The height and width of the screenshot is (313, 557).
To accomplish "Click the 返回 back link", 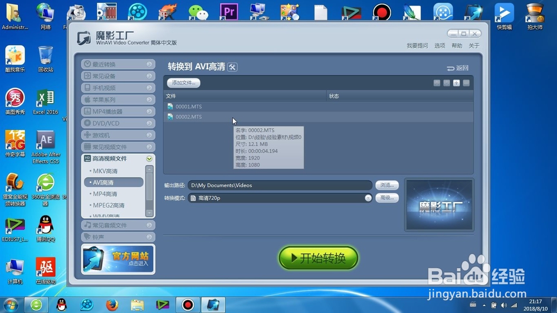I will click(x=457, y=68).
